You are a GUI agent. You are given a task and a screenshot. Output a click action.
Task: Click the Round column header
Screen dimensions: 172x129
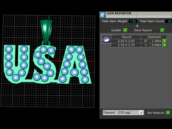pyautogui.click(x=126, y=37)
